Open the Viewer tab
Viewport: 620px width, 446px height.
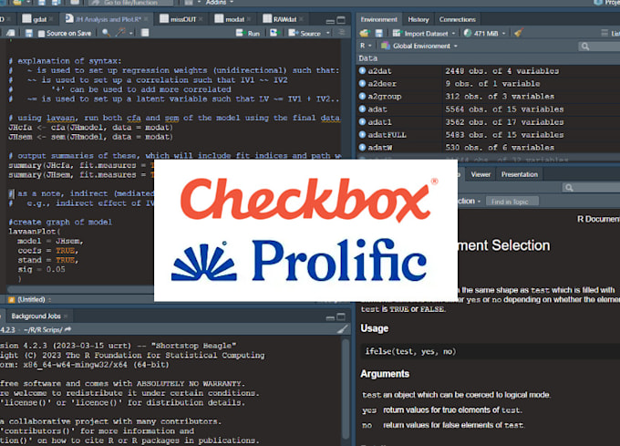(480, 174)
